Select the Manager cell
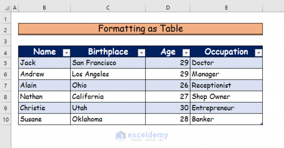Screen dimensions: 284x148 (227, 74)
